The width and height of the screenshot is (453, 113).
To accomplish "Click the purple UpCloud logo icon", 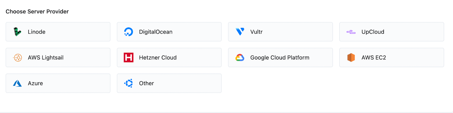I will [x=351, y=32].
